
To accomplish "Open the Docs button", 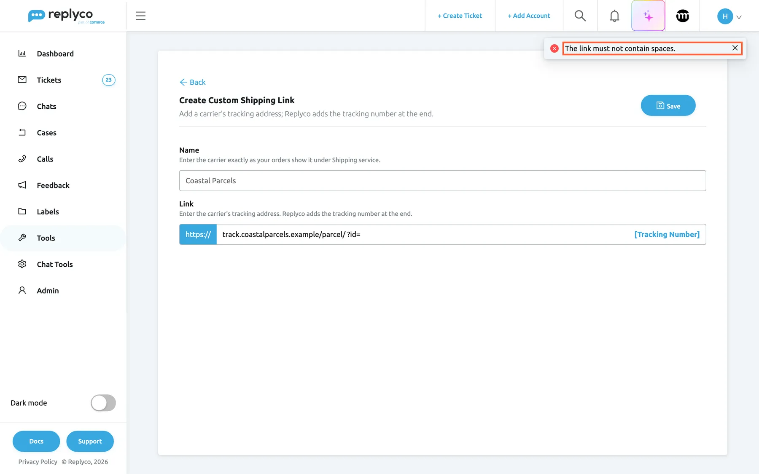I will (x=36, y=441).
